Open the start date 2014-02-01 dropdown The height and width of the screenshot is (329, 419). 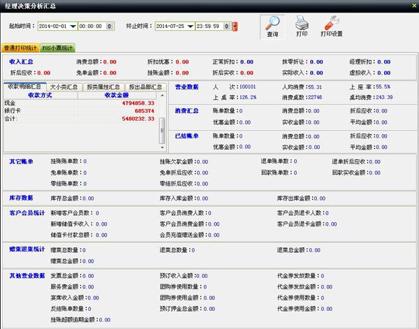[72, 27]
